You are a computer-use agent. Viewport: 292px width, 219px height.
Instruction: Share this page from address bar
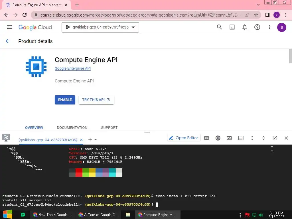247,15
